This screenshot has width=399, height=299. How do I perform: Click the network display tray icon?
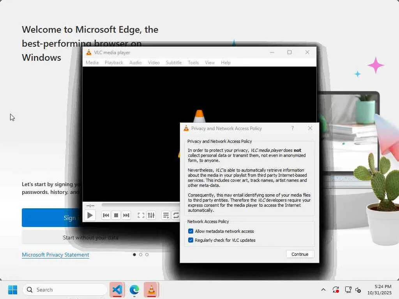[348, 290]
